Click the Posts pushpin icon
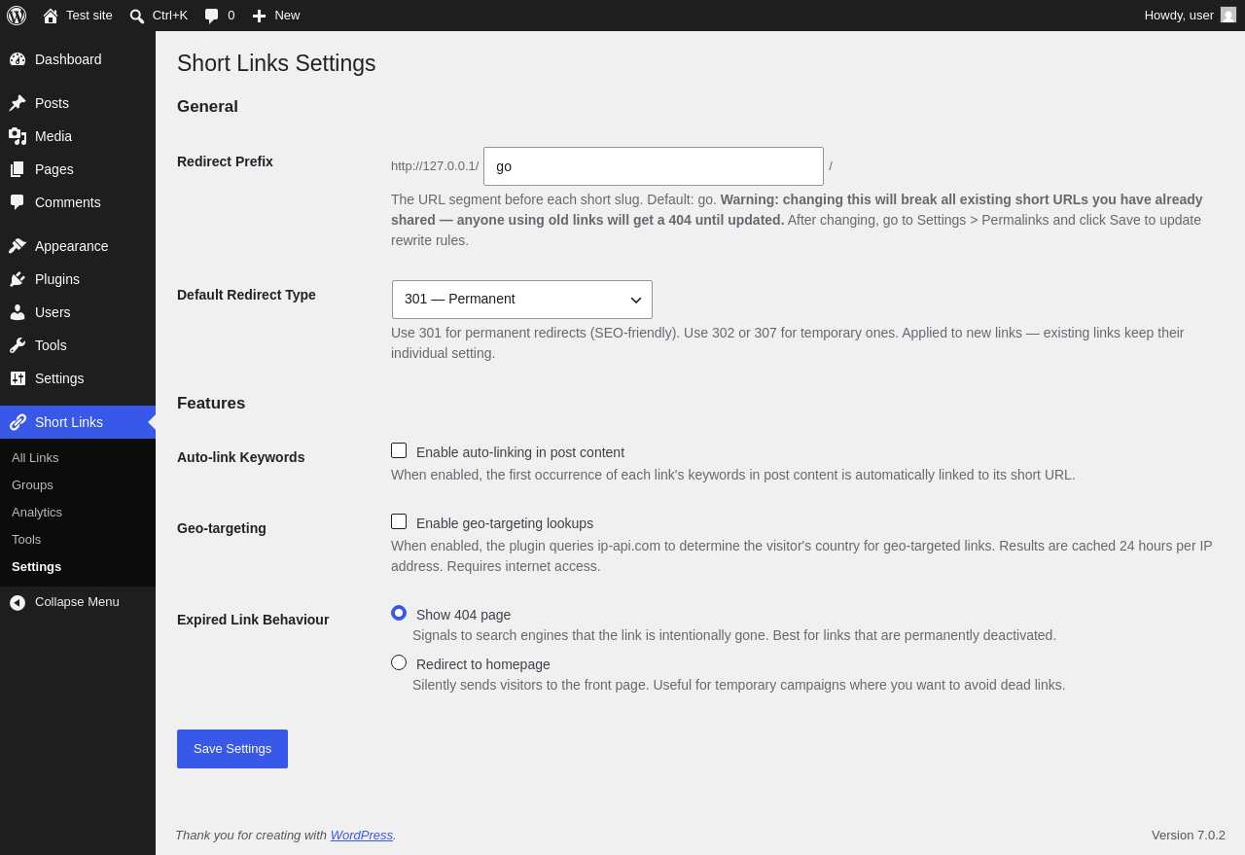This screenshot has width=1245, height=855. pos(18,103)
